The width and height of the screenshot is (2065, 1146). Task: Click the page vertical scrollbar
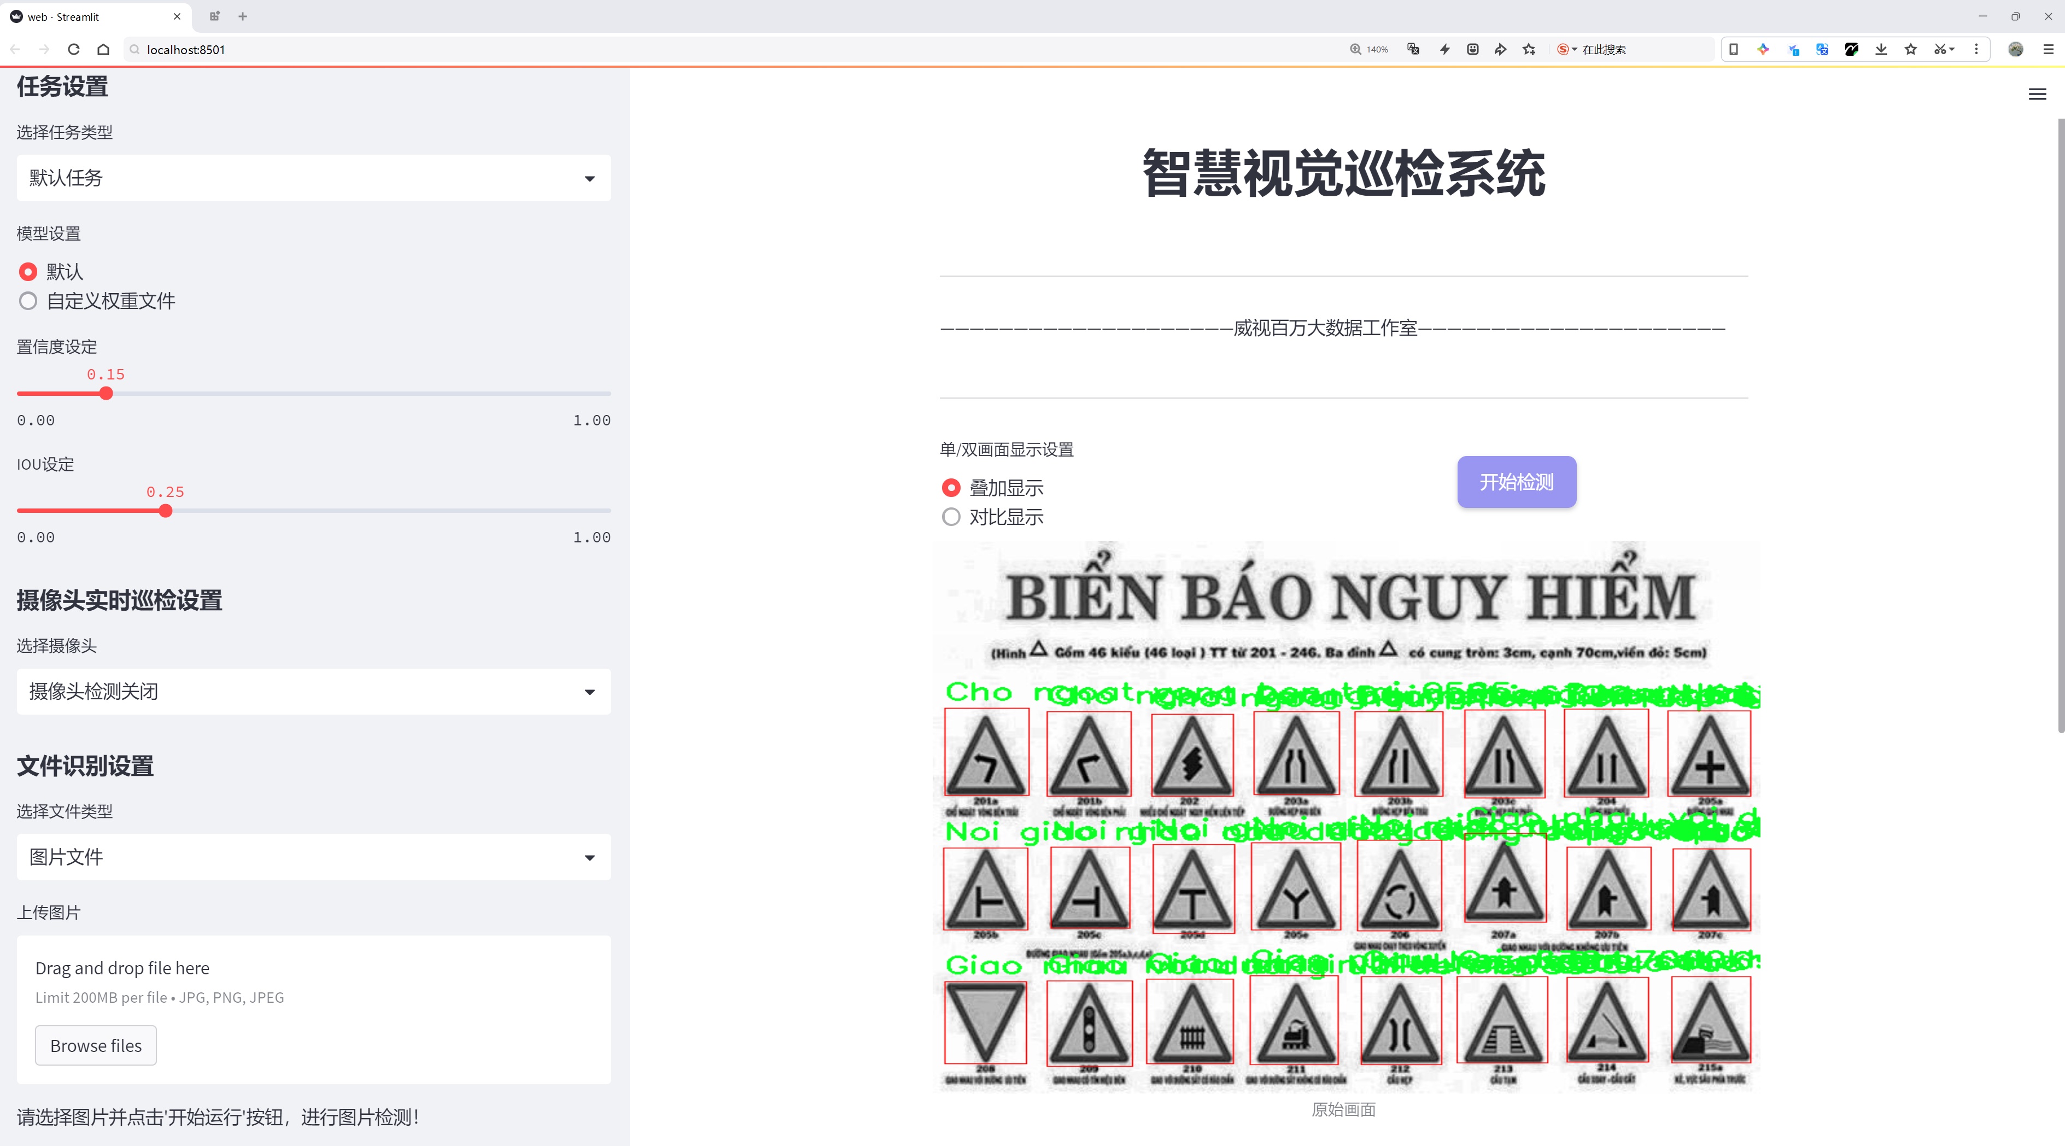[x=2060, y=425]
